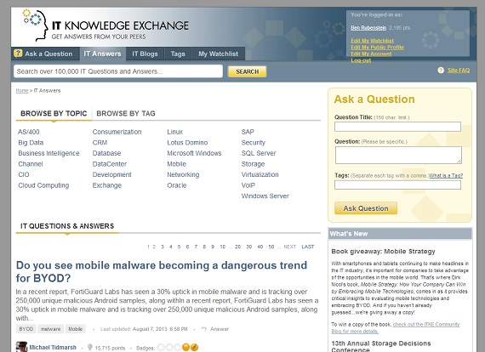Click the light bulb points icon
The height and width of the screenshot is (352, 485).
pos(90,348)
